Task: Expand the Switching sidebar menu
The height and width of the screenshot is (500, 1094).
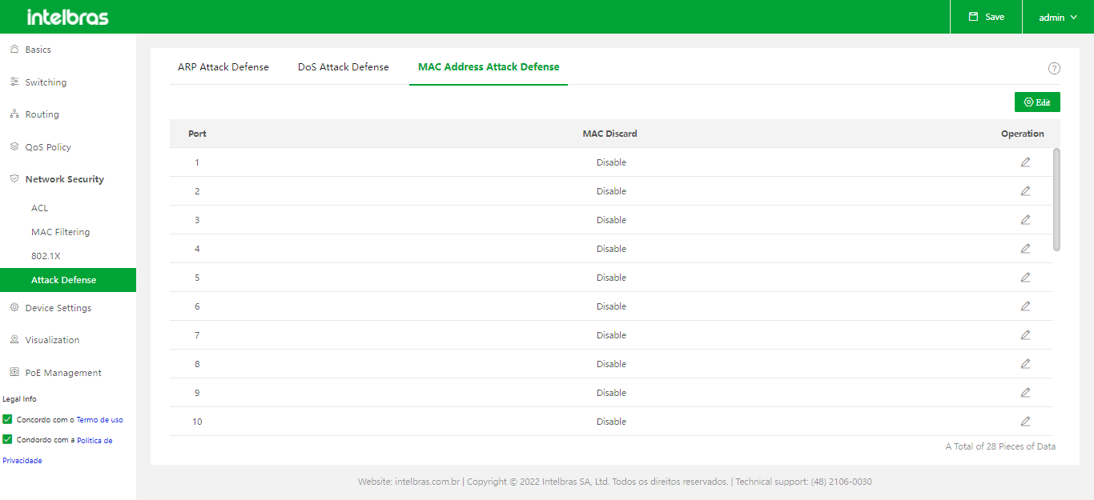Action: 46,82
